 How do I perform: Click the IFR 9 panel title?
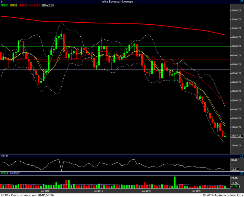pos(4,156)
